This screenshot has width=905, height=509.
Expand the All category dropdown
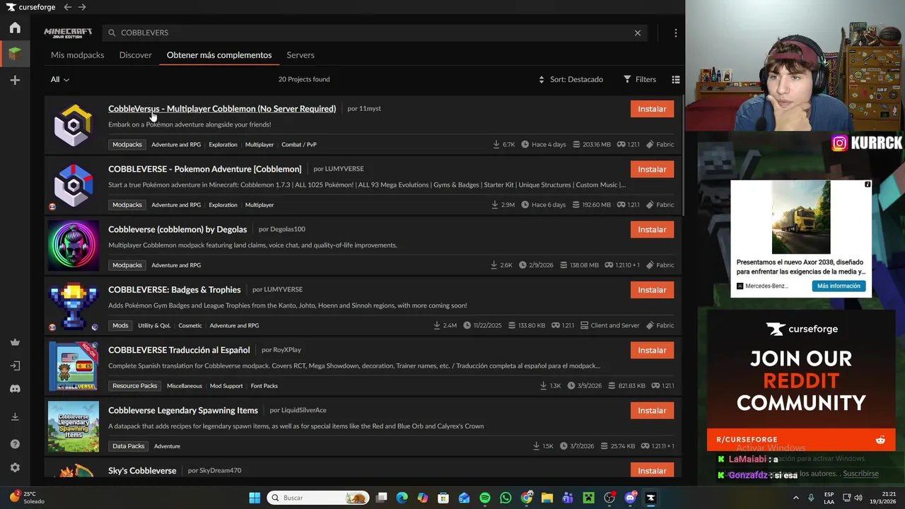(x=60, y=79)
